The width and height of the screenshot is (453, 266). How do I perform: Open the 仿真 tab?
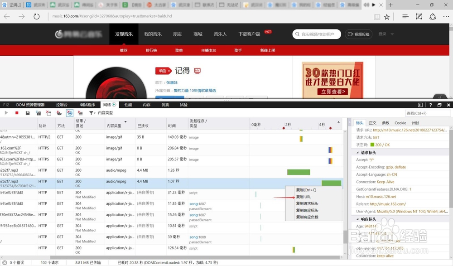click(x=165, y=105)
